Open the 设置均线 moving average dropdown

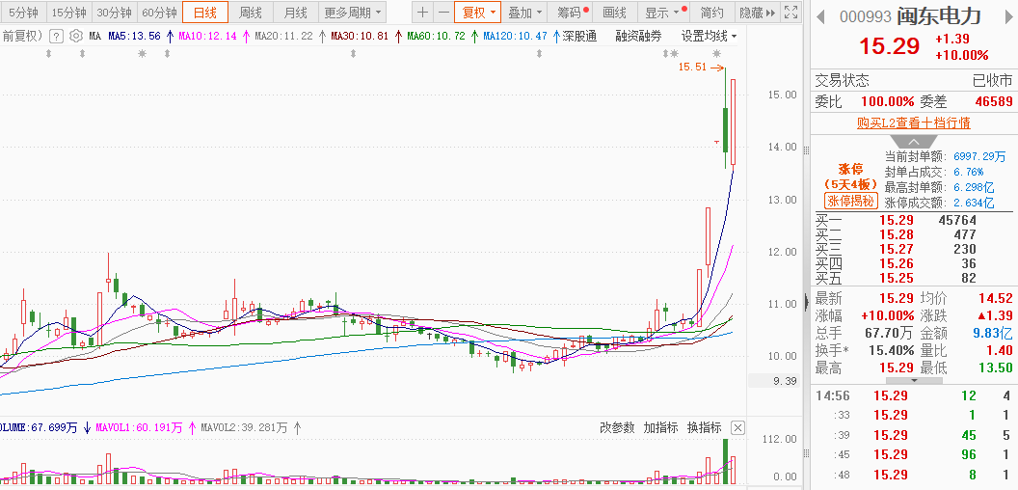click(709, 37)
